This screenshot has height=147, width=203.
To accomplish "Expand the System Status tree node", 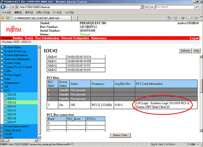I will (2, 47).
